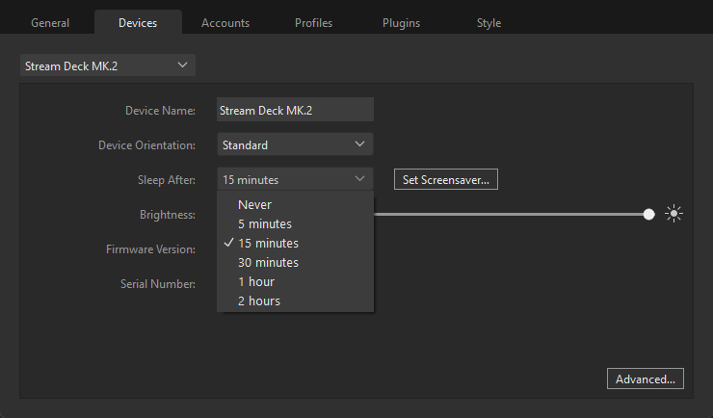This screenshot has height=418, width=713.
Task: Click the brightness slider handle
Action: 648,214
